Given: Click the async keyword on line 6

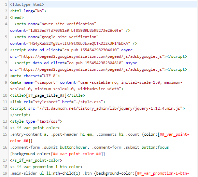Looking at the screenshot, I should tap(127, 50).
